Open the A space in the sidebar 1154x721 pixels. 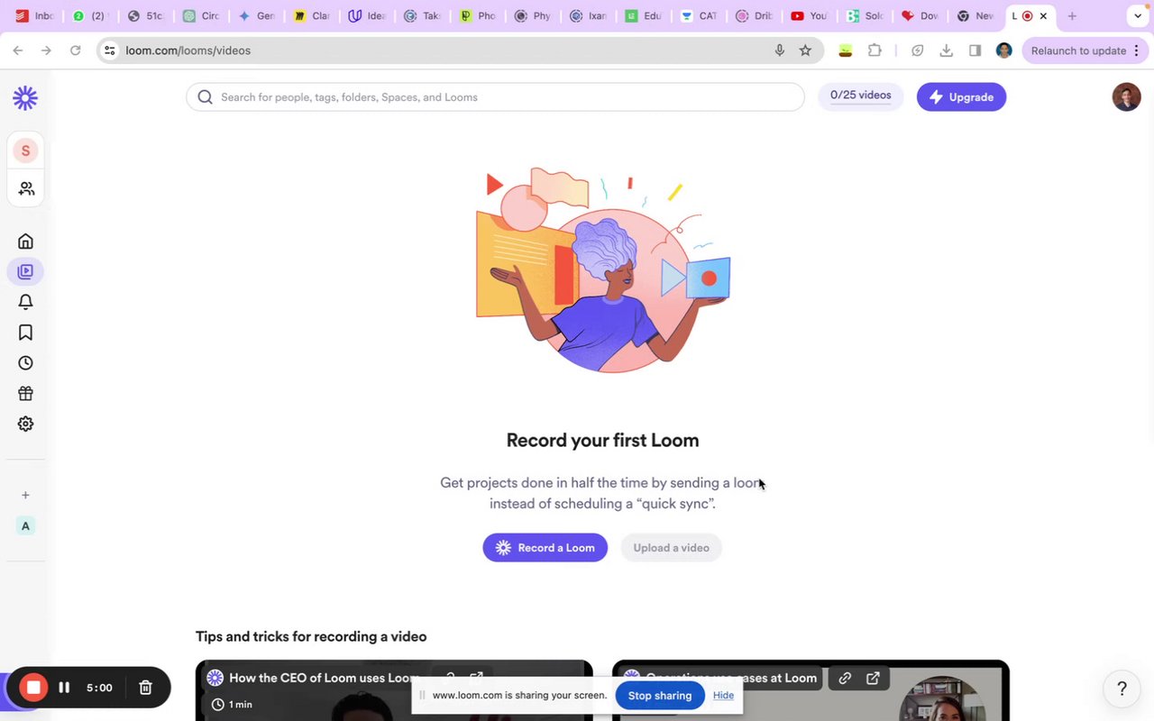[x=25, y=525]
